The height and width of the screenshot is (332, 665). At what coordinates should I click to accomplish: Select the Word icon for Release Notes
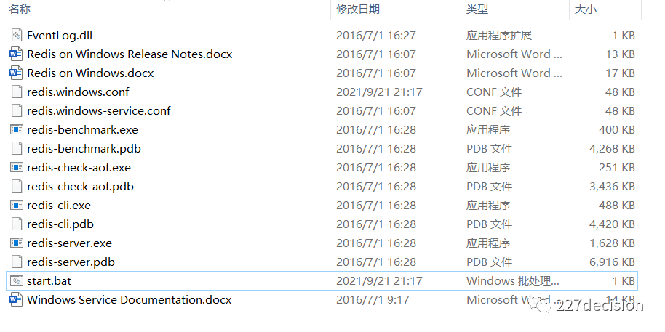(16, 54)
